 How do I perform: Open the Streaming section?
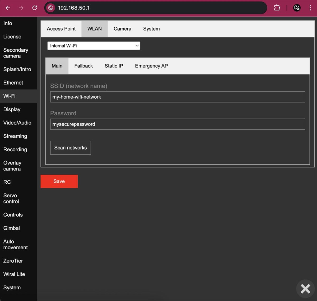coord(15,136)
